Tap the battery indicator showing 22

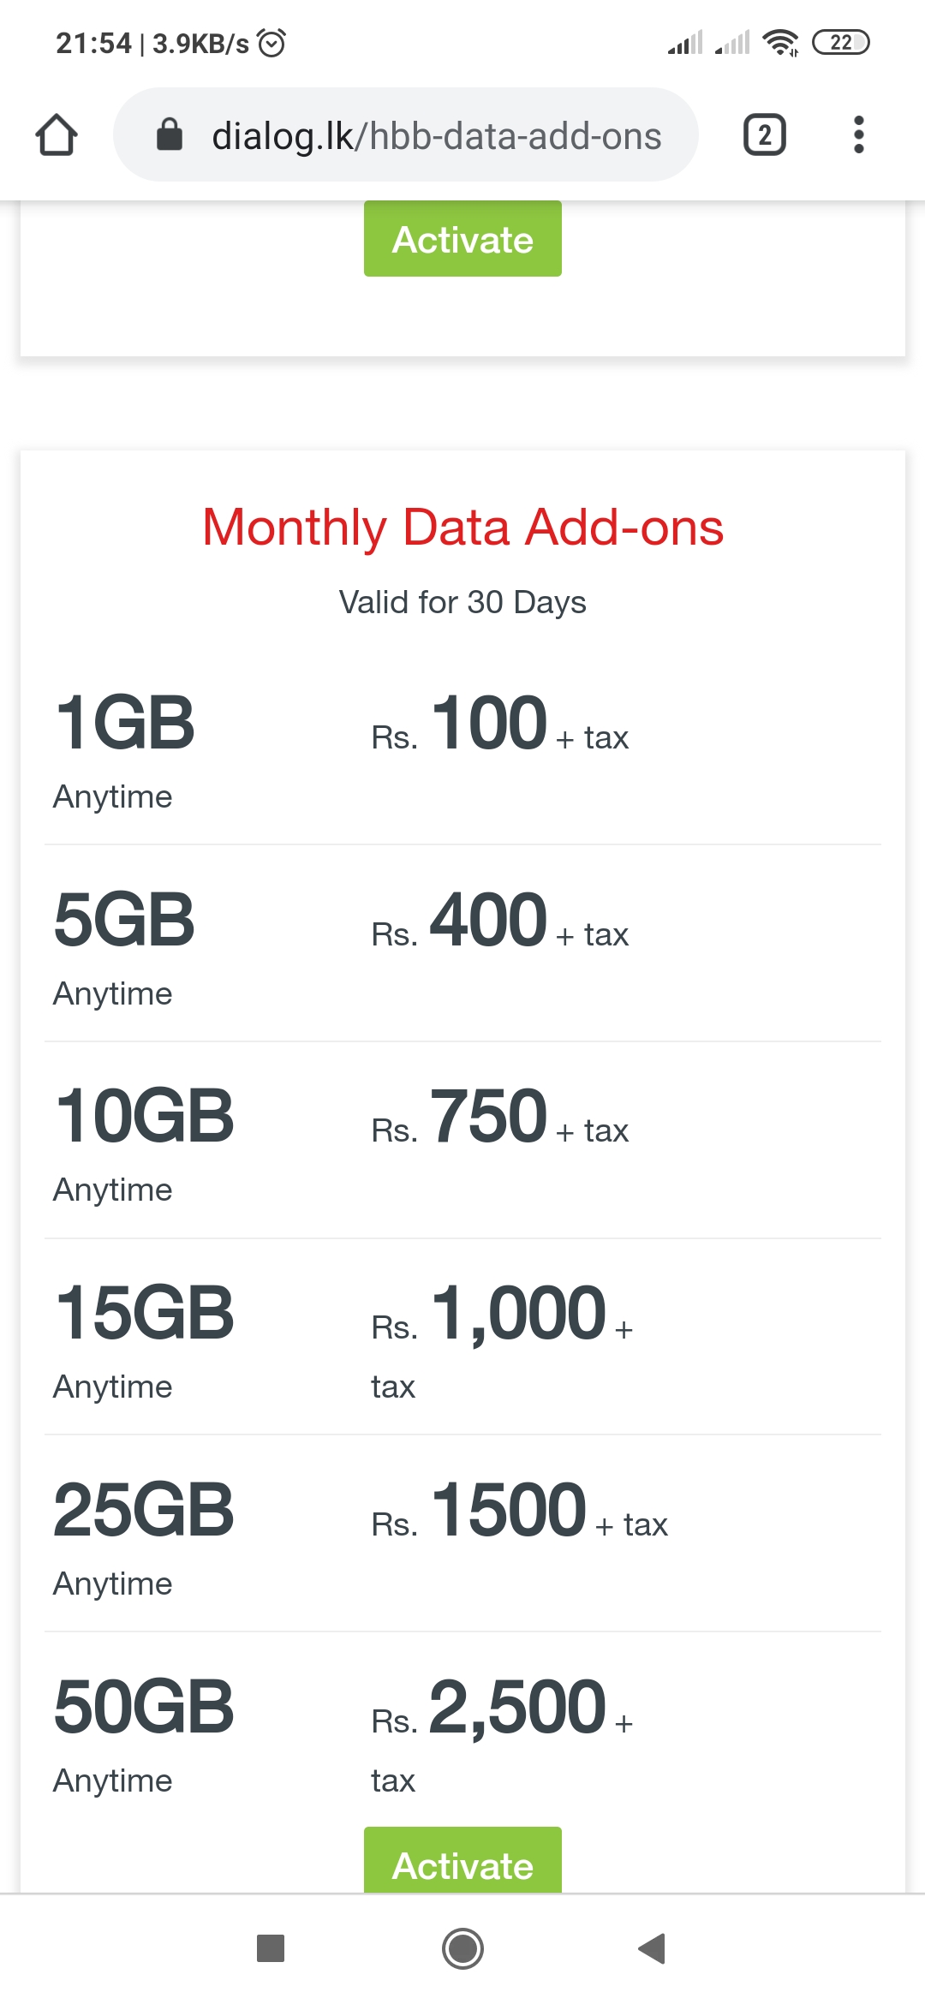click(840, 42)
